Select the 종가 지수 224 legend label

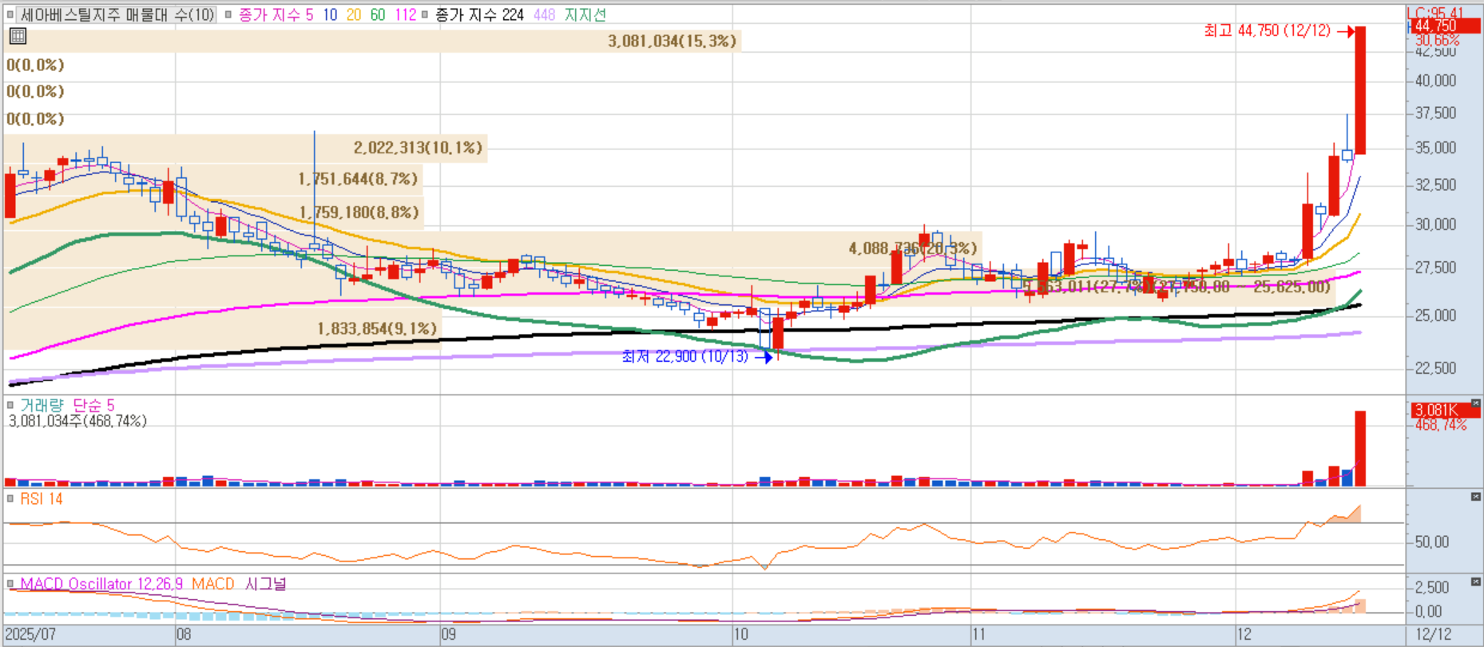coord(479,14)
